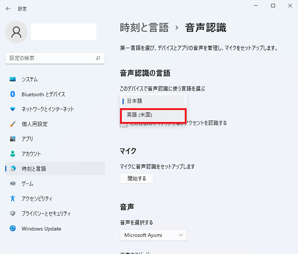Click the 個人用設定 brush icon

13,124
